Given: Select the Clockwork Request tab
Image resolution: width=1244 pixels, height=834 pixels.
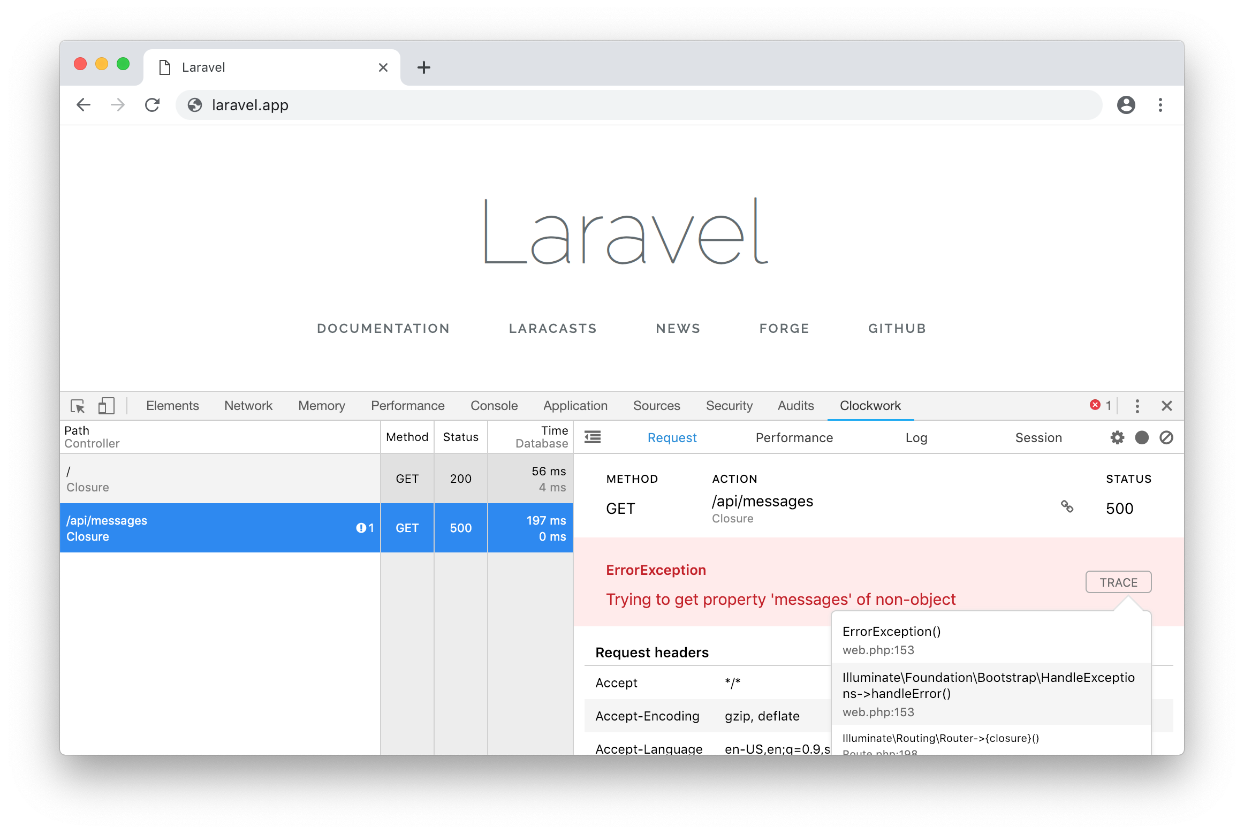Looking at the screenshot, I should click(x=672, y=438).
